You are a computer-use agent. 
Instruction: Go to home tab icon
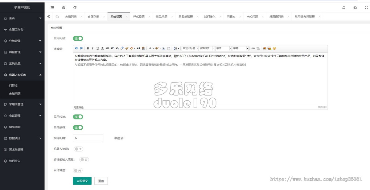pyautogui.click(x=57, y=17)
